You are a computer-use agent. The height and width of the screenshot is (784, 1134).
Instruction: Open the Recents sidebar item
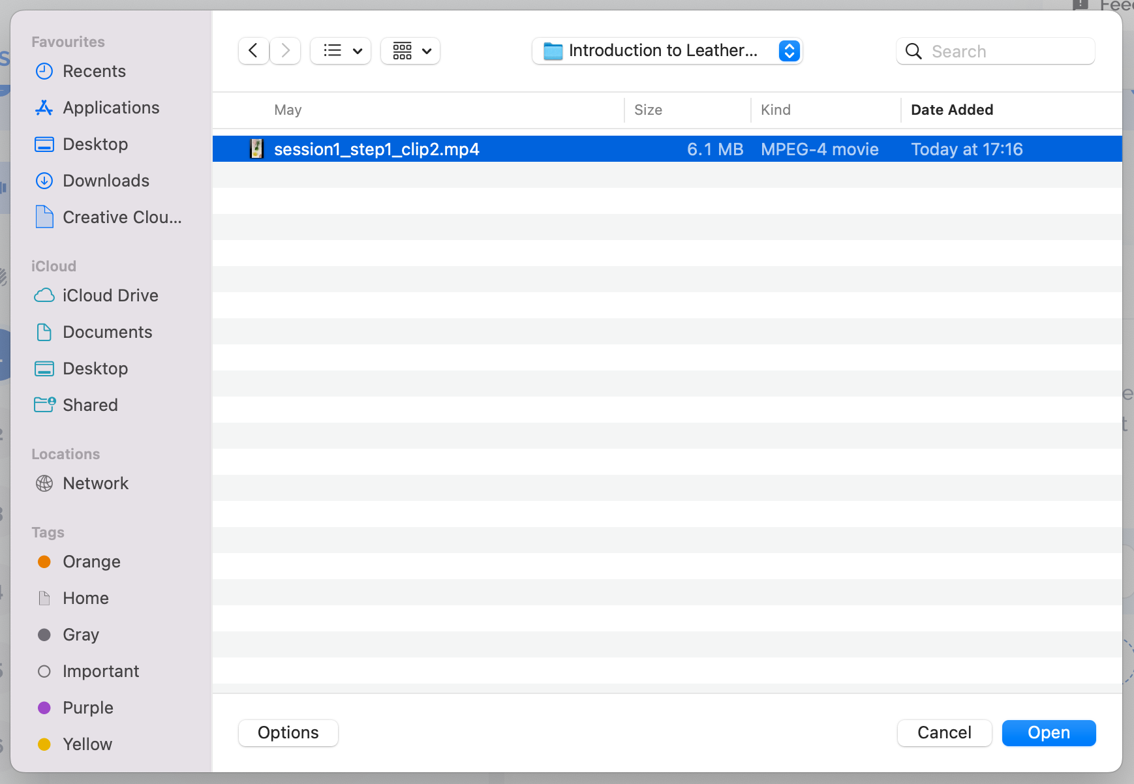[x=94, y=71]
